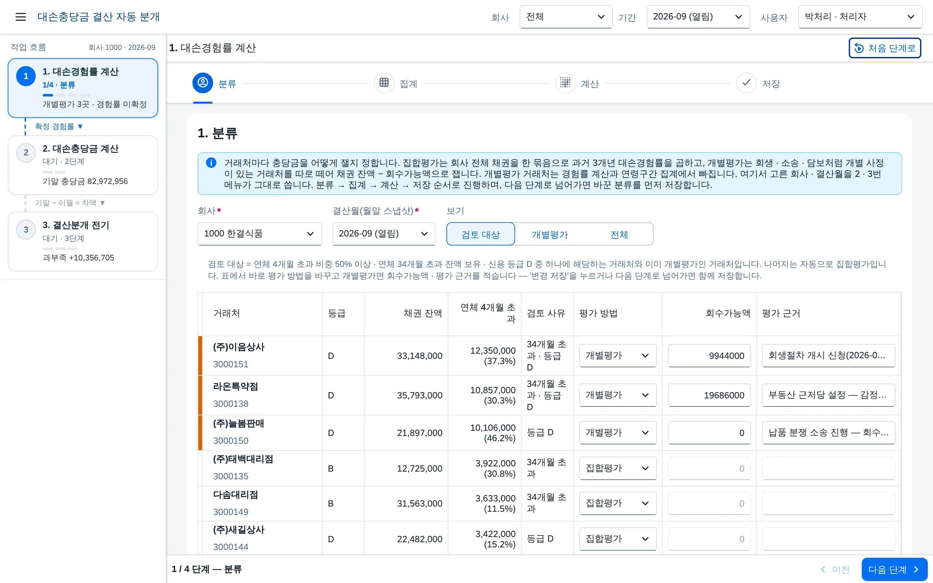Select the 검토 대상 view option
This screenshot has width=933, height=583.
[480, 234]
